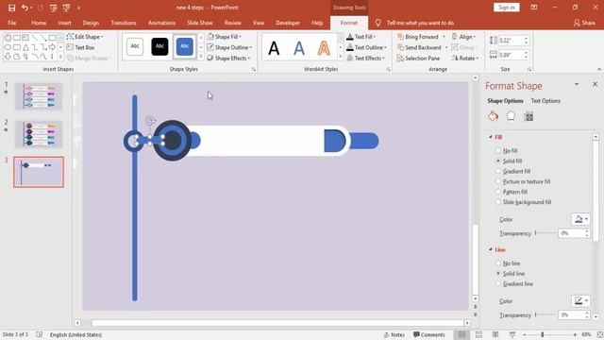Open Shape Fill in ribbon

[x=225, y=37]
